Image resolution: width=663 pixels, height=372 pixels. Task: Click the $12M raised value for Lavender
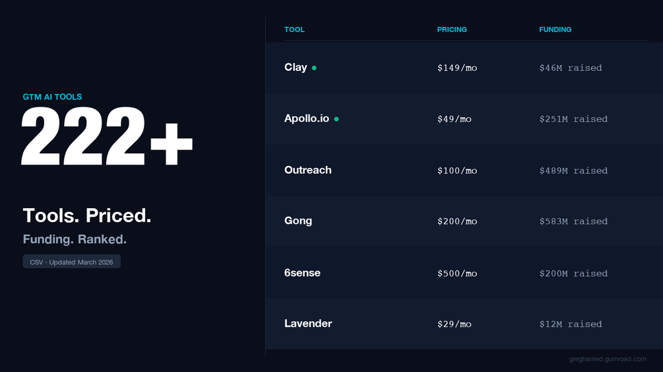tap(571, 324)
